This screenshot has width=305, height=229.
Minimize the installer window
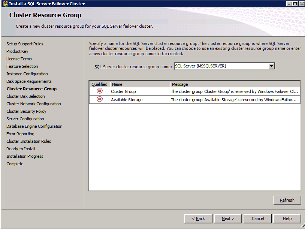tap(289, 4)
